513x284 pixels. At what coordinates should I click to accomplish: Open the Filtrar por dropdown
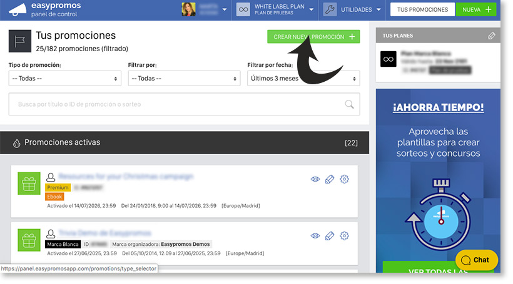tap(184, 79)
